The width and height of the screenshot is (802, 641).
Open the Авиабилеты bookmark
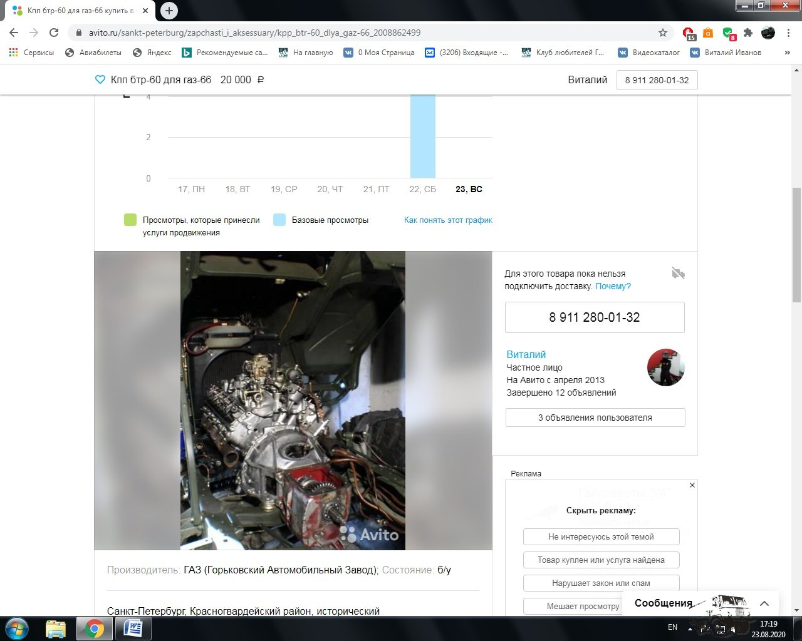[x=93, y=53]
